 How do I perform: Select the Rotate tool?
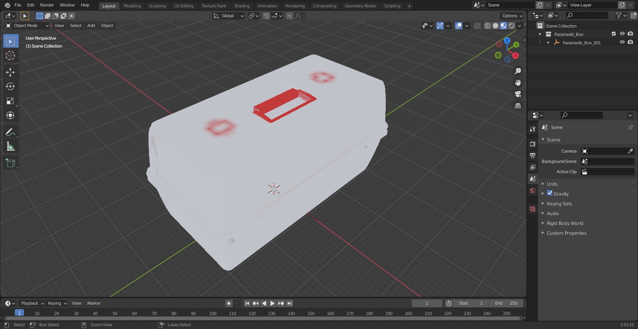[10, 86]
